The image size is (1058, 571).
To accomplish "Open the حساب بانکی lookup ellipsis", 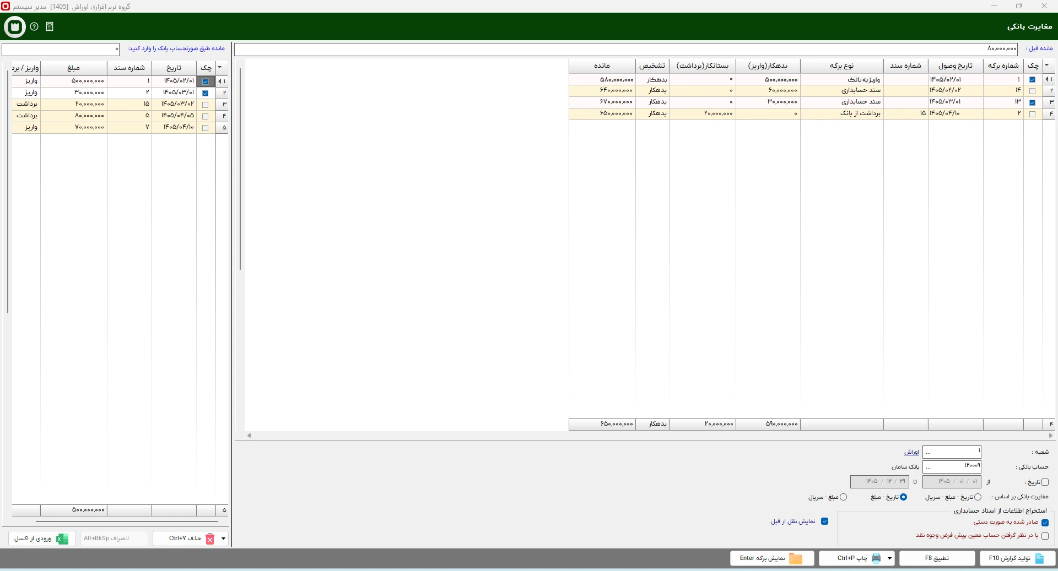I will pyautogui.click(x=929, y=467).
